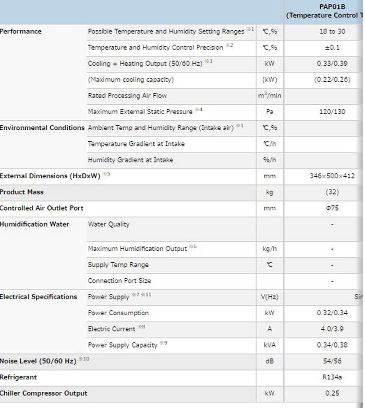Click footnote 5 beside External Dimensions

[x=106, y=174]
